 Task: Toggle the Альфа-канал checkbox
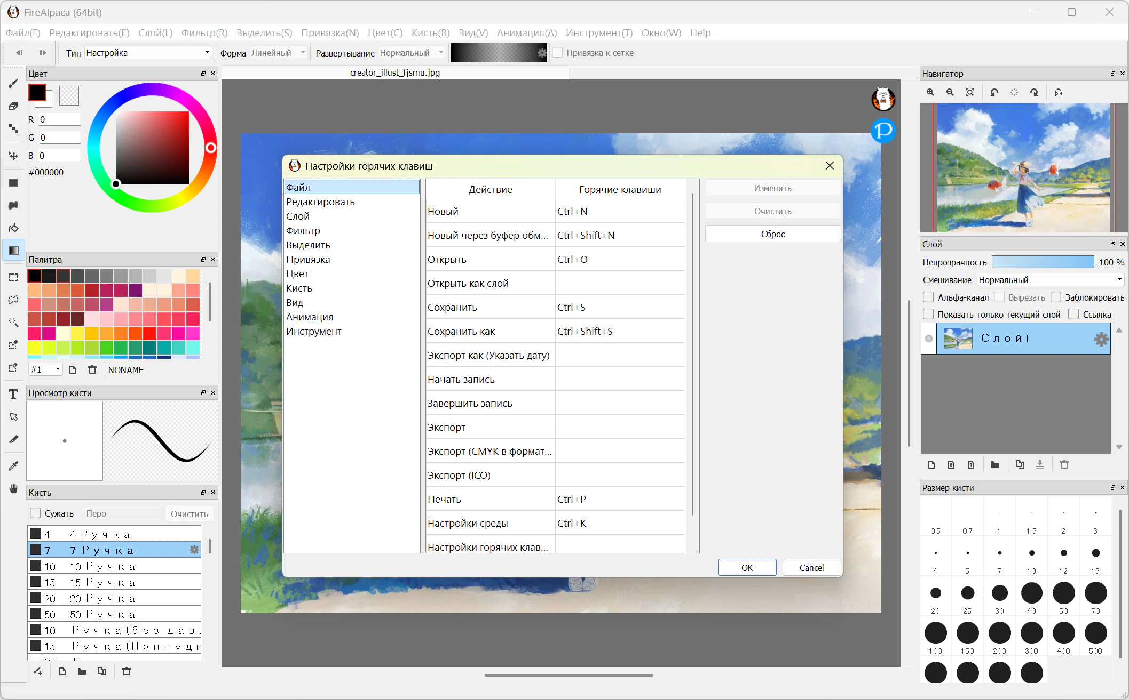coord(928,297)
